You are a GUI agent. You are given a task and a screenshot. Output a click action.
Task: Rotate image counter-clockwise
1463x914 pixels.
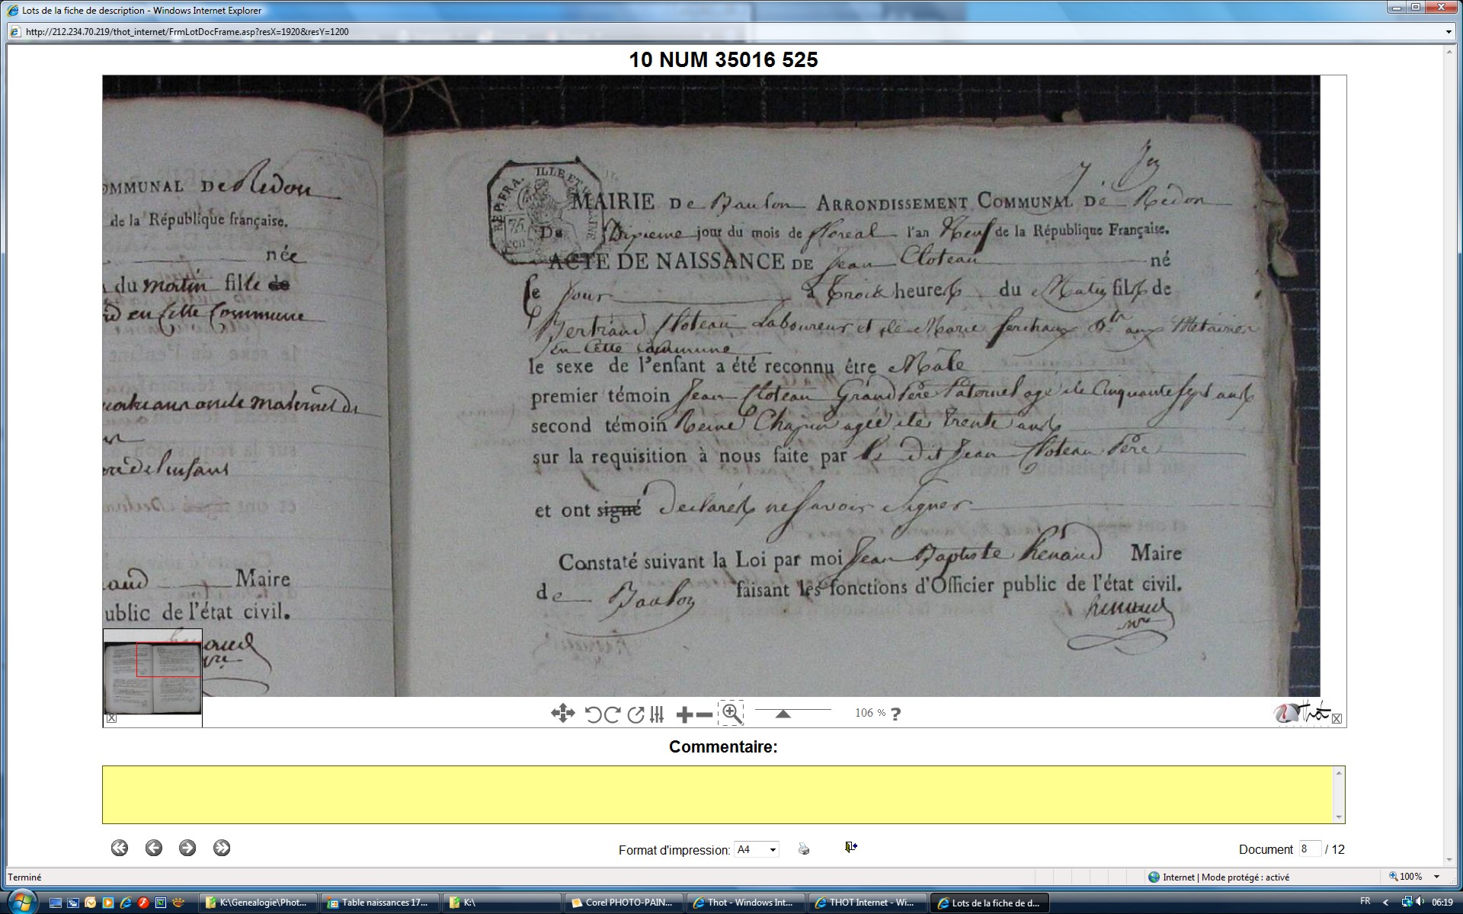tap(593, 714)
